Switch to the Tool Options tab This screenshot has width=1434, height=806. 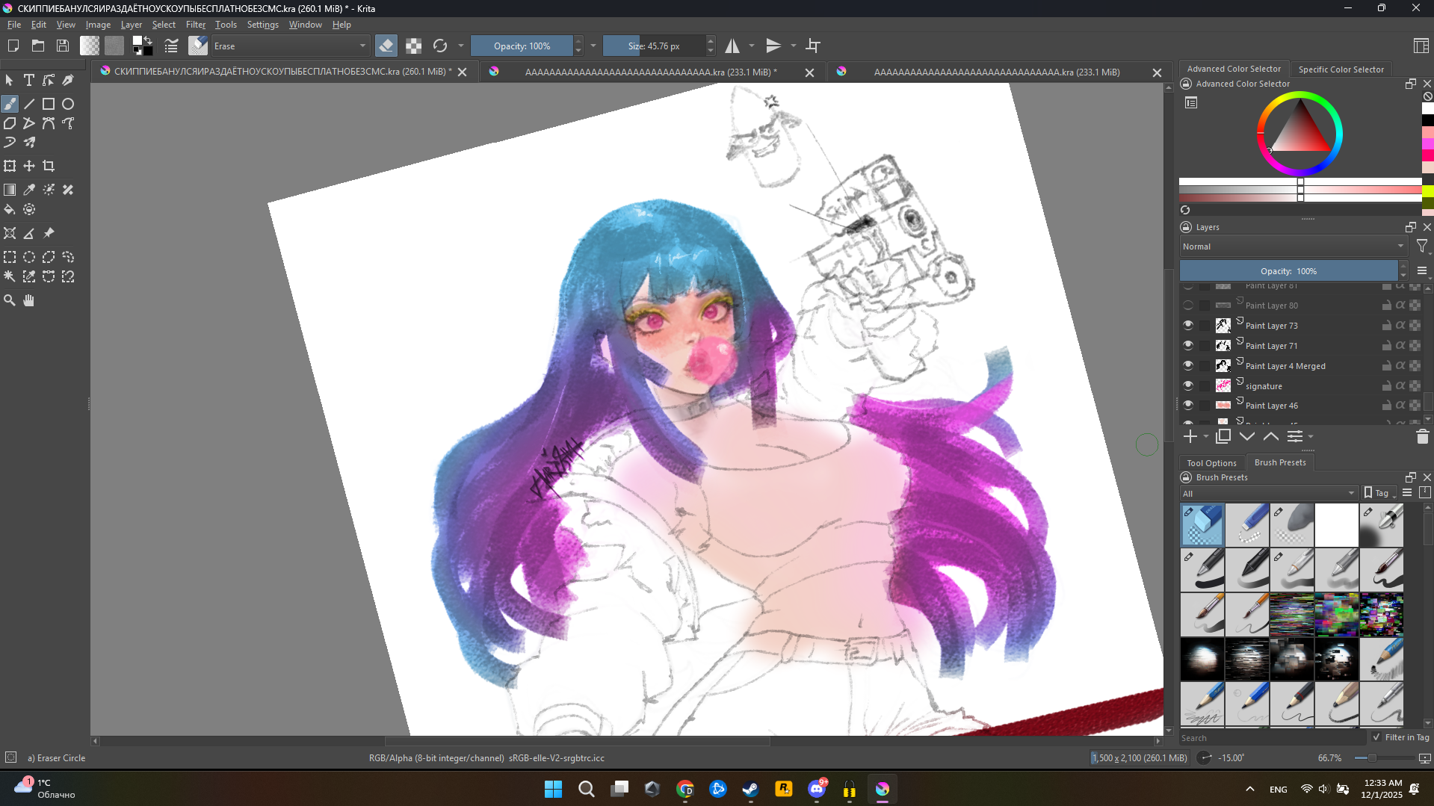pos(1211,463)
